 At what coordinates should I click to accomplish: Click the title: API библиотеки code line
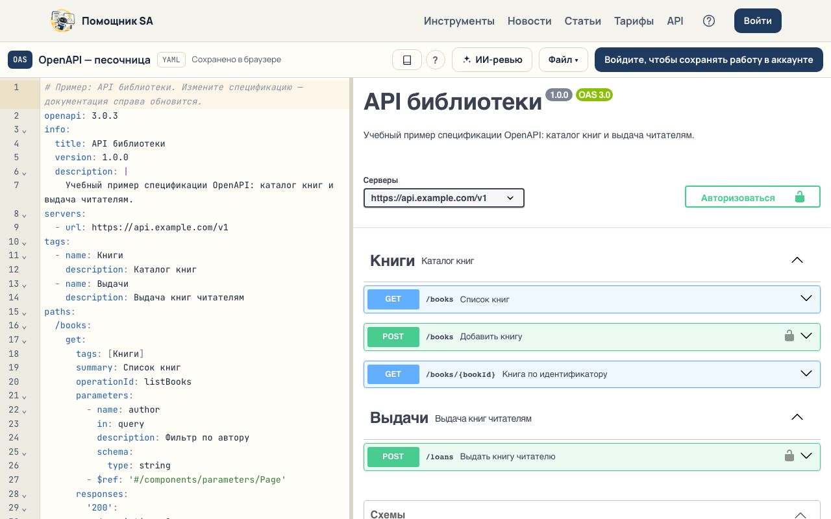click(110, 143)
